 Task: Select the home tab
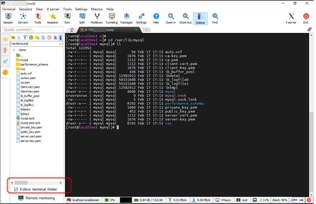72,30
